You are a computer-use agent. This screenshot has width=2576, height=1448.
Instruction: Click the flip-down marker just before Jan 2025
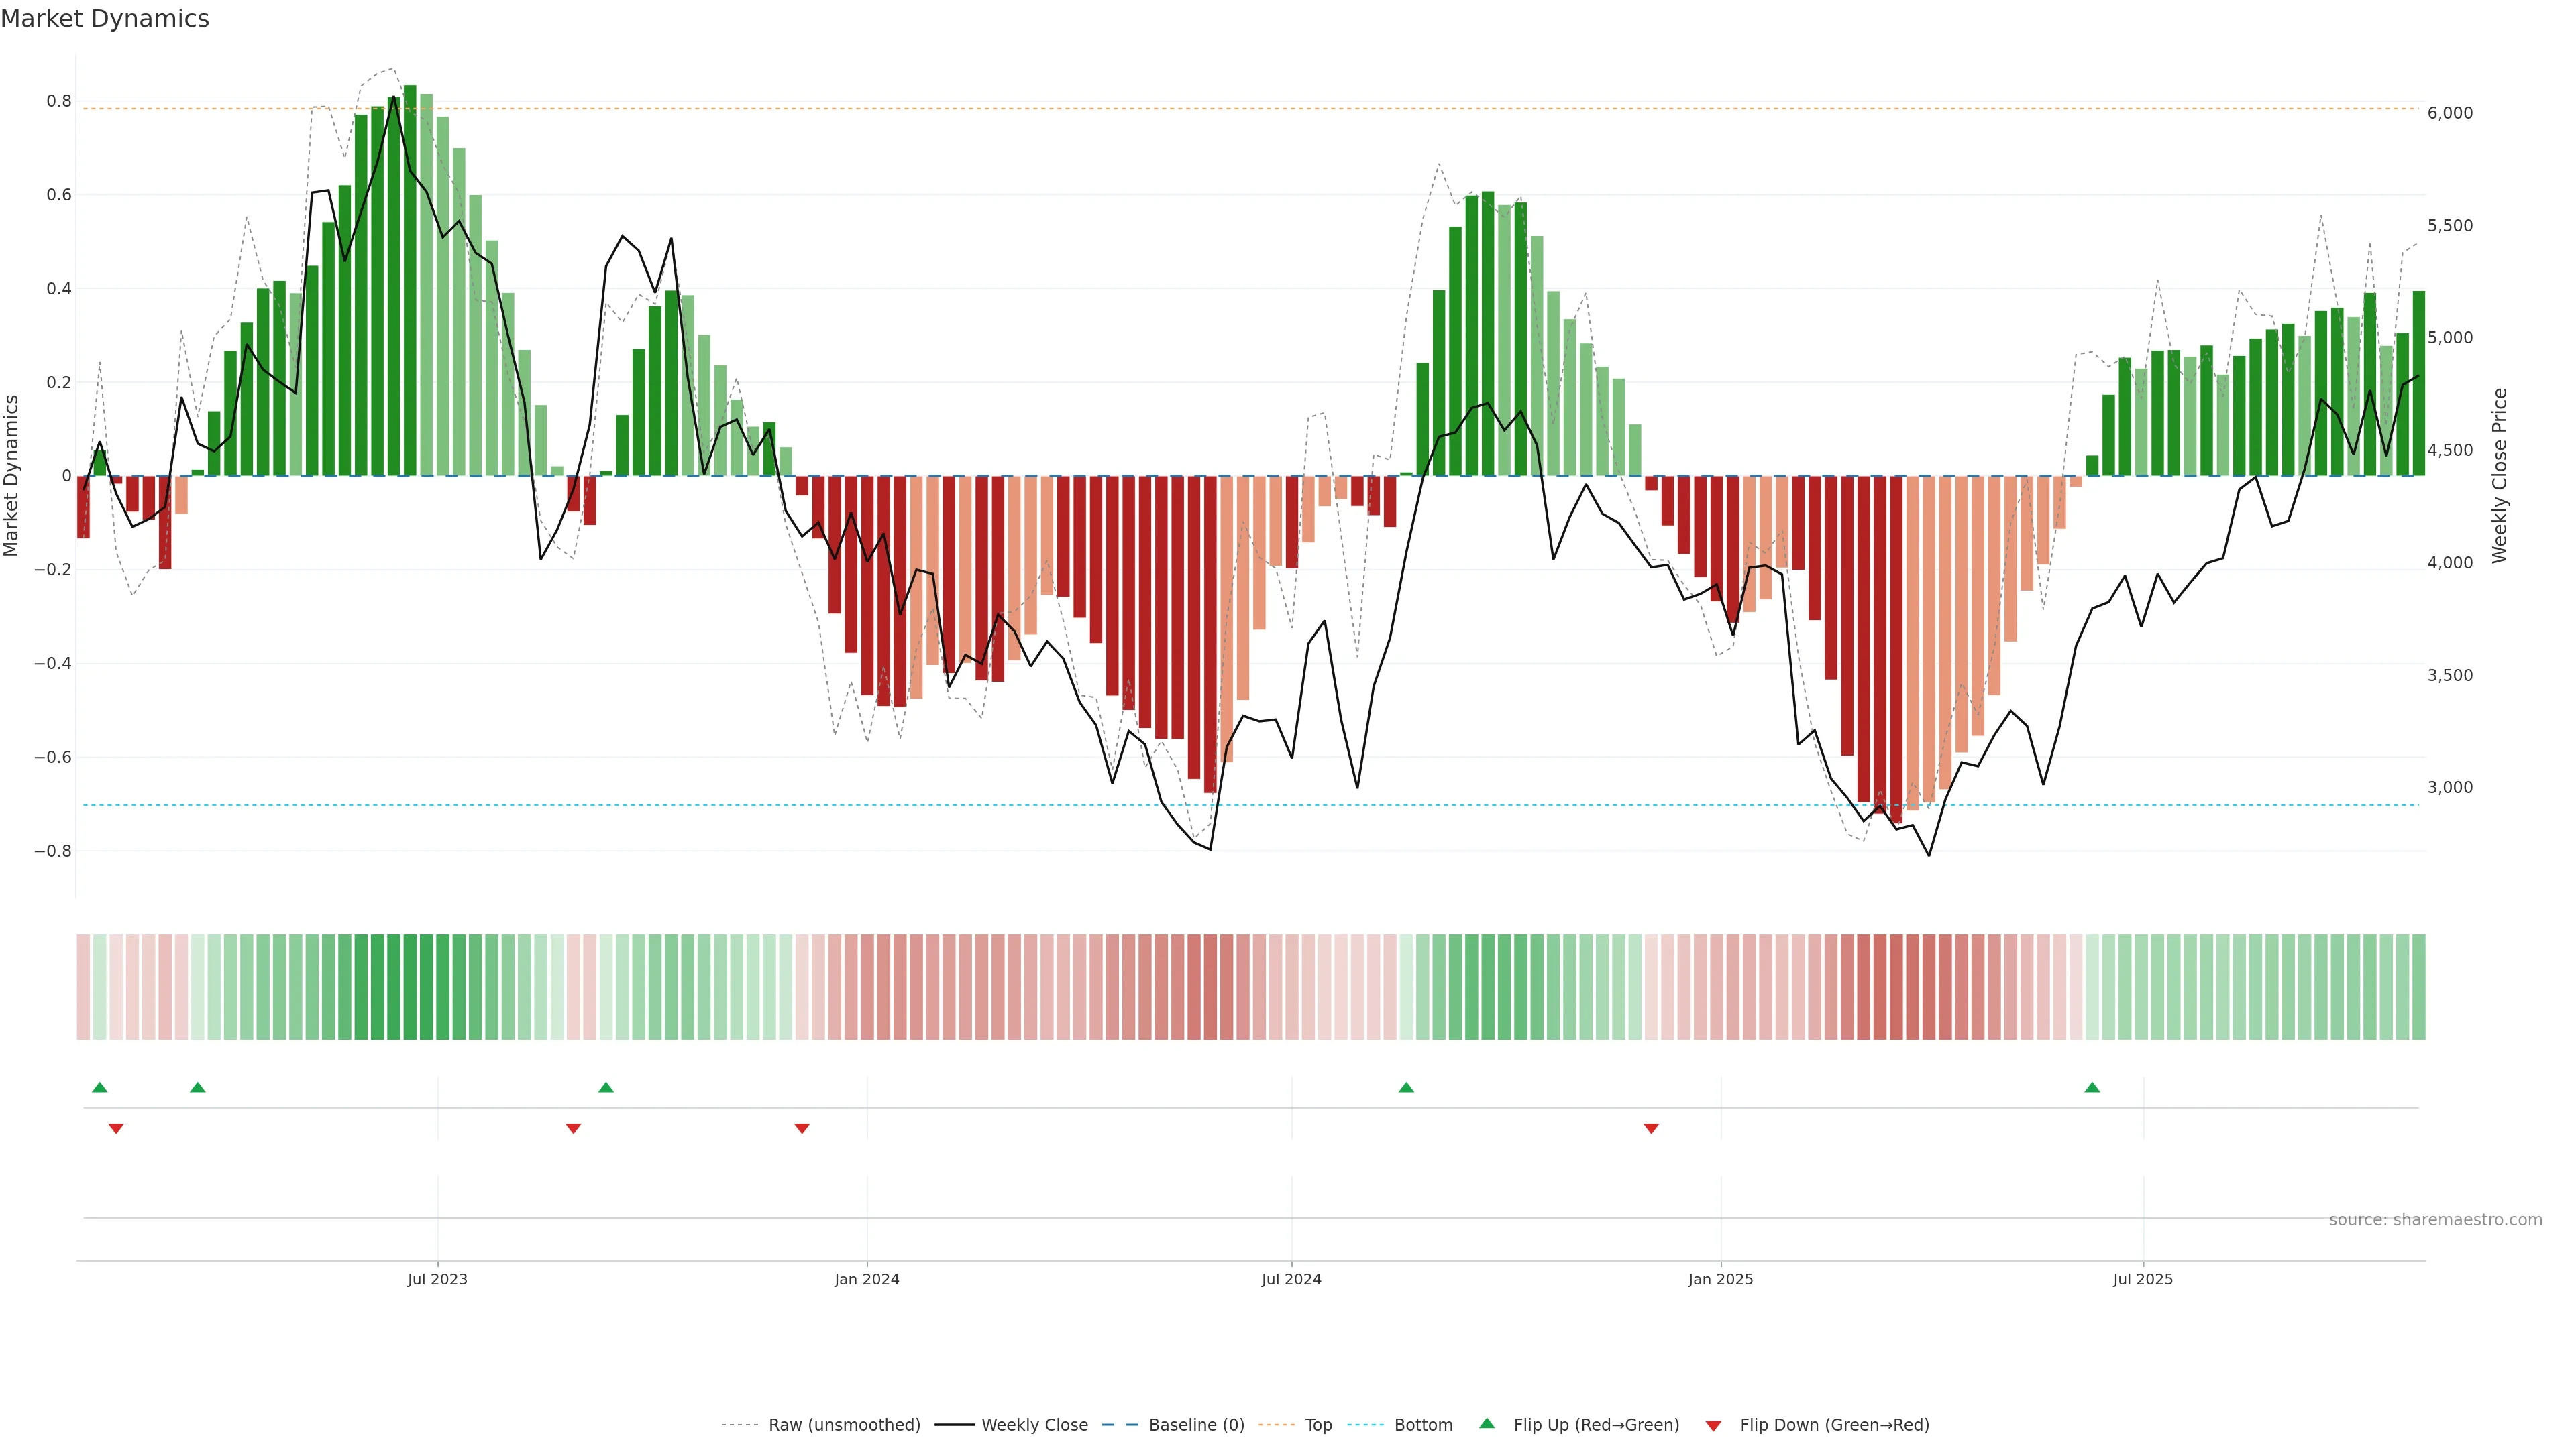coord(1651,1128)
